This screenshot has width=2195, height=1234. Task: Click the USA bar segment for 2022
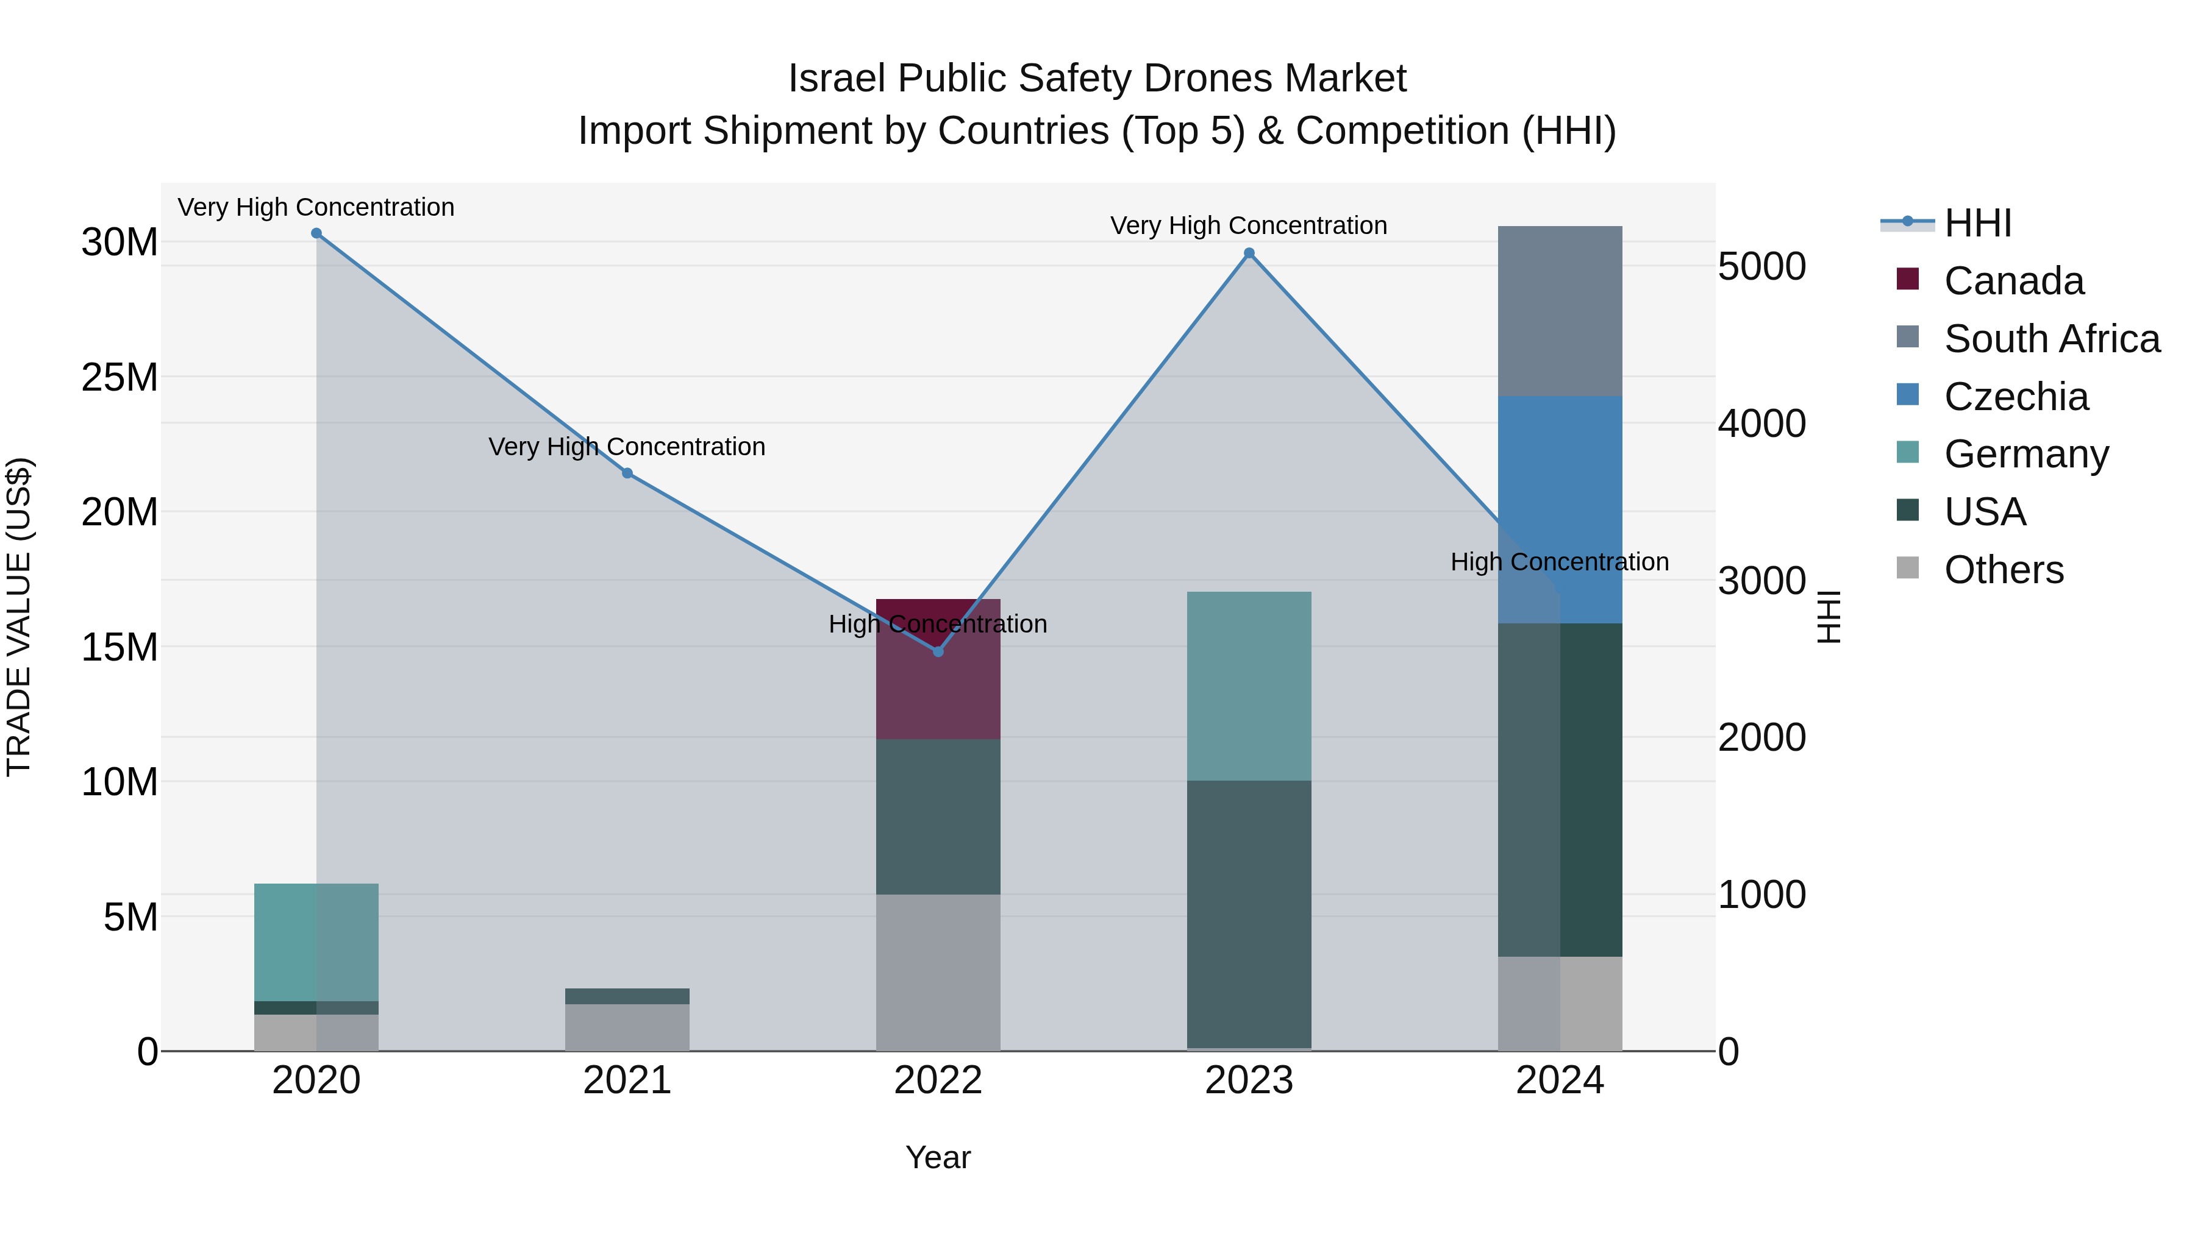pyautogui.click(x=938, y=817)
